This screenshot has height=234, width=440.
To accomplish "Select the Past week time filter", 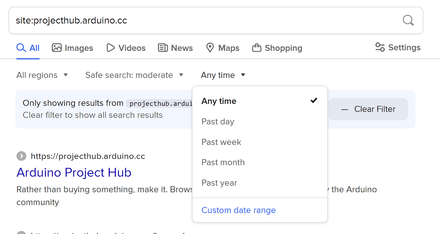I will click(x=221, y=142).
